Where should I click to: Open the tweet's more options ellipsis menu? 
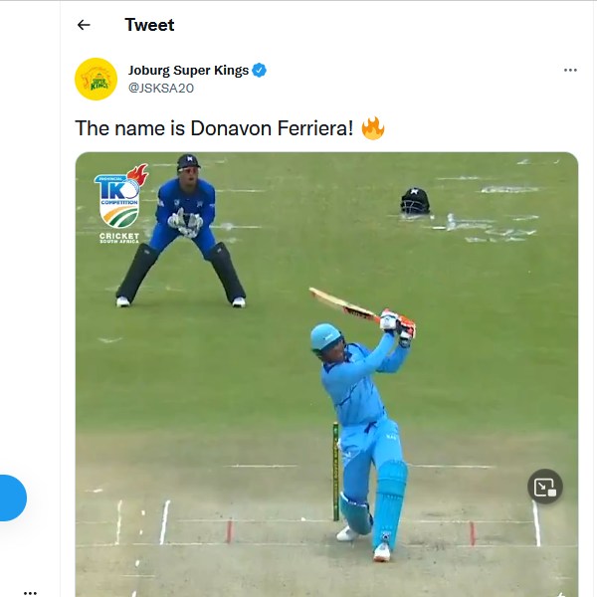tap(570, 71)
